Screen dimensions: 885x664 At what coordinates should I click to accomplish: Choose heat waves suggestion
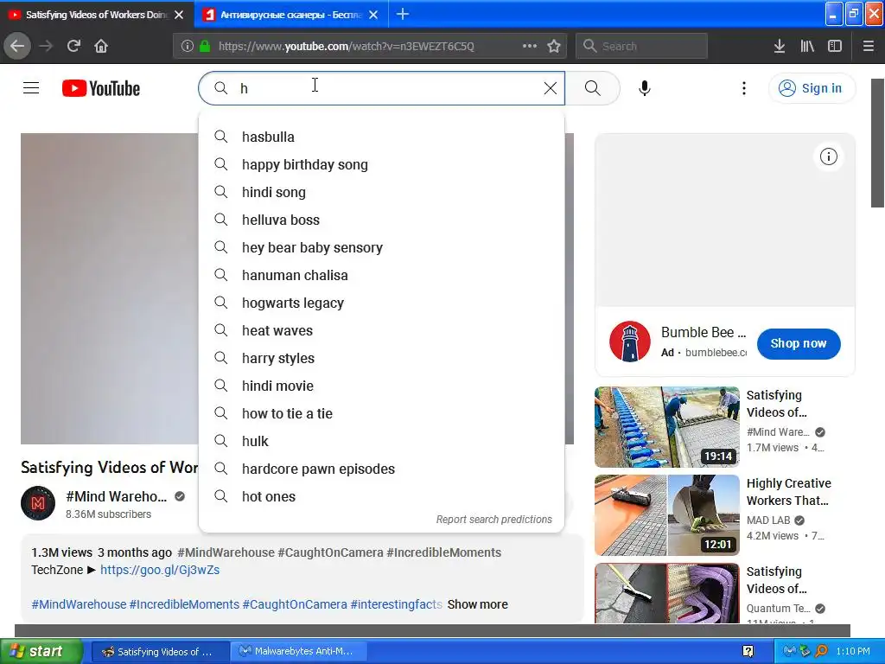[381, 330]
